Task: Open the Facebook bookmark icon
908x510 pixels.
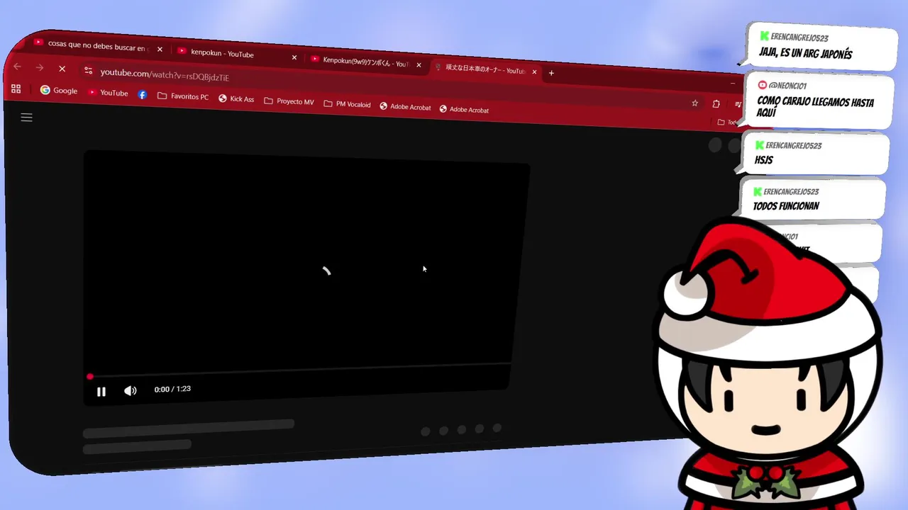Action: [143, 94]
